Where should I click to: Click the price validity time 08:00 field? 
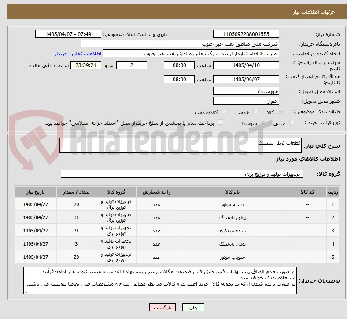(x=179, y=79)
